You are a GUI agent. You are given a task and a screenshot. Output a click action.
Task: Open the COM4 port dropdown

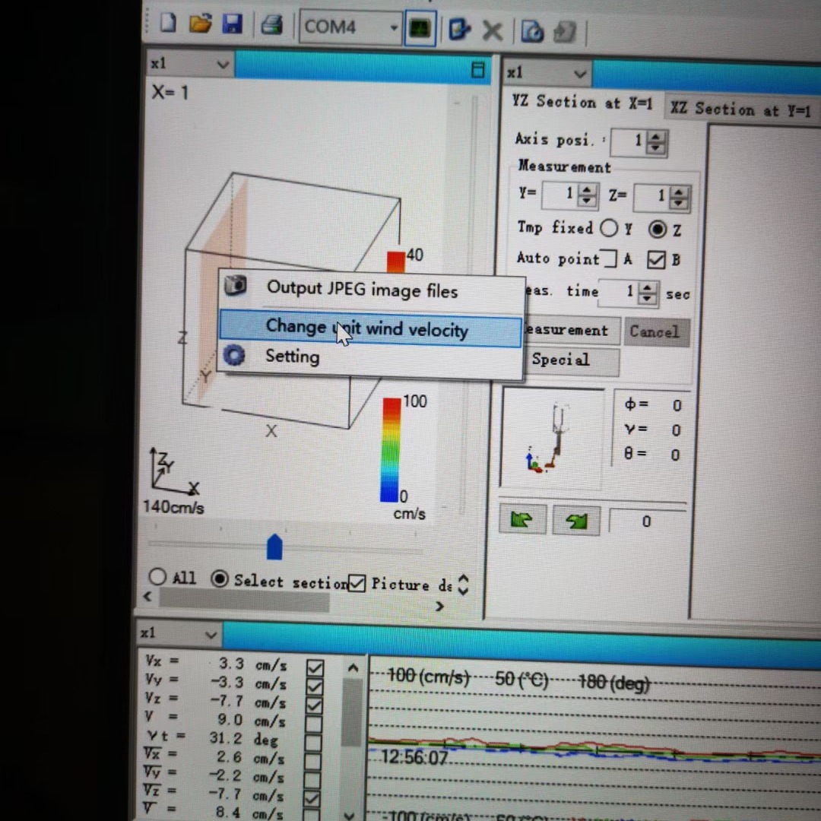tap(394, 28)
